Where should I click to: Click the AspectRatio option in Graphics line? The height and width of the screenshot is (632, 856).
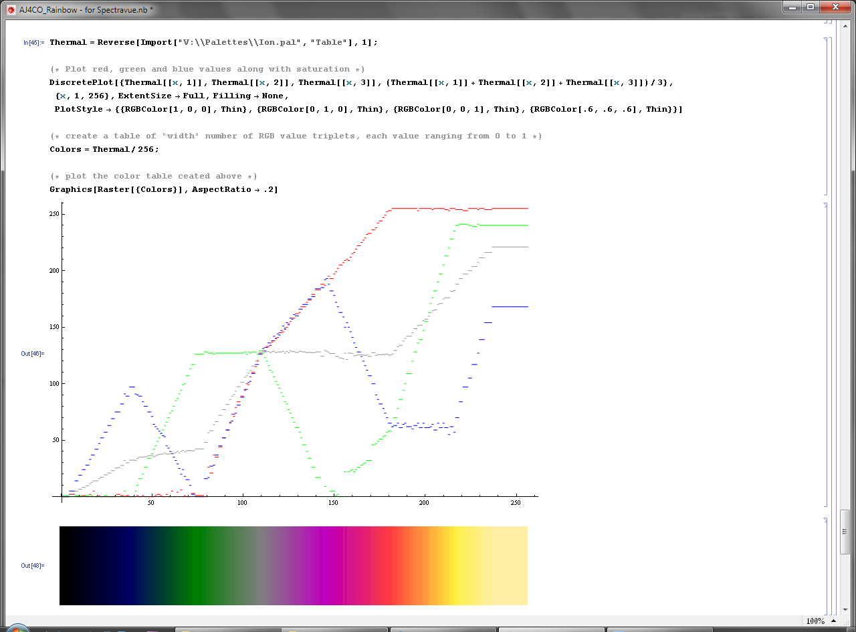pyautogui.click(x=223, y=189)
